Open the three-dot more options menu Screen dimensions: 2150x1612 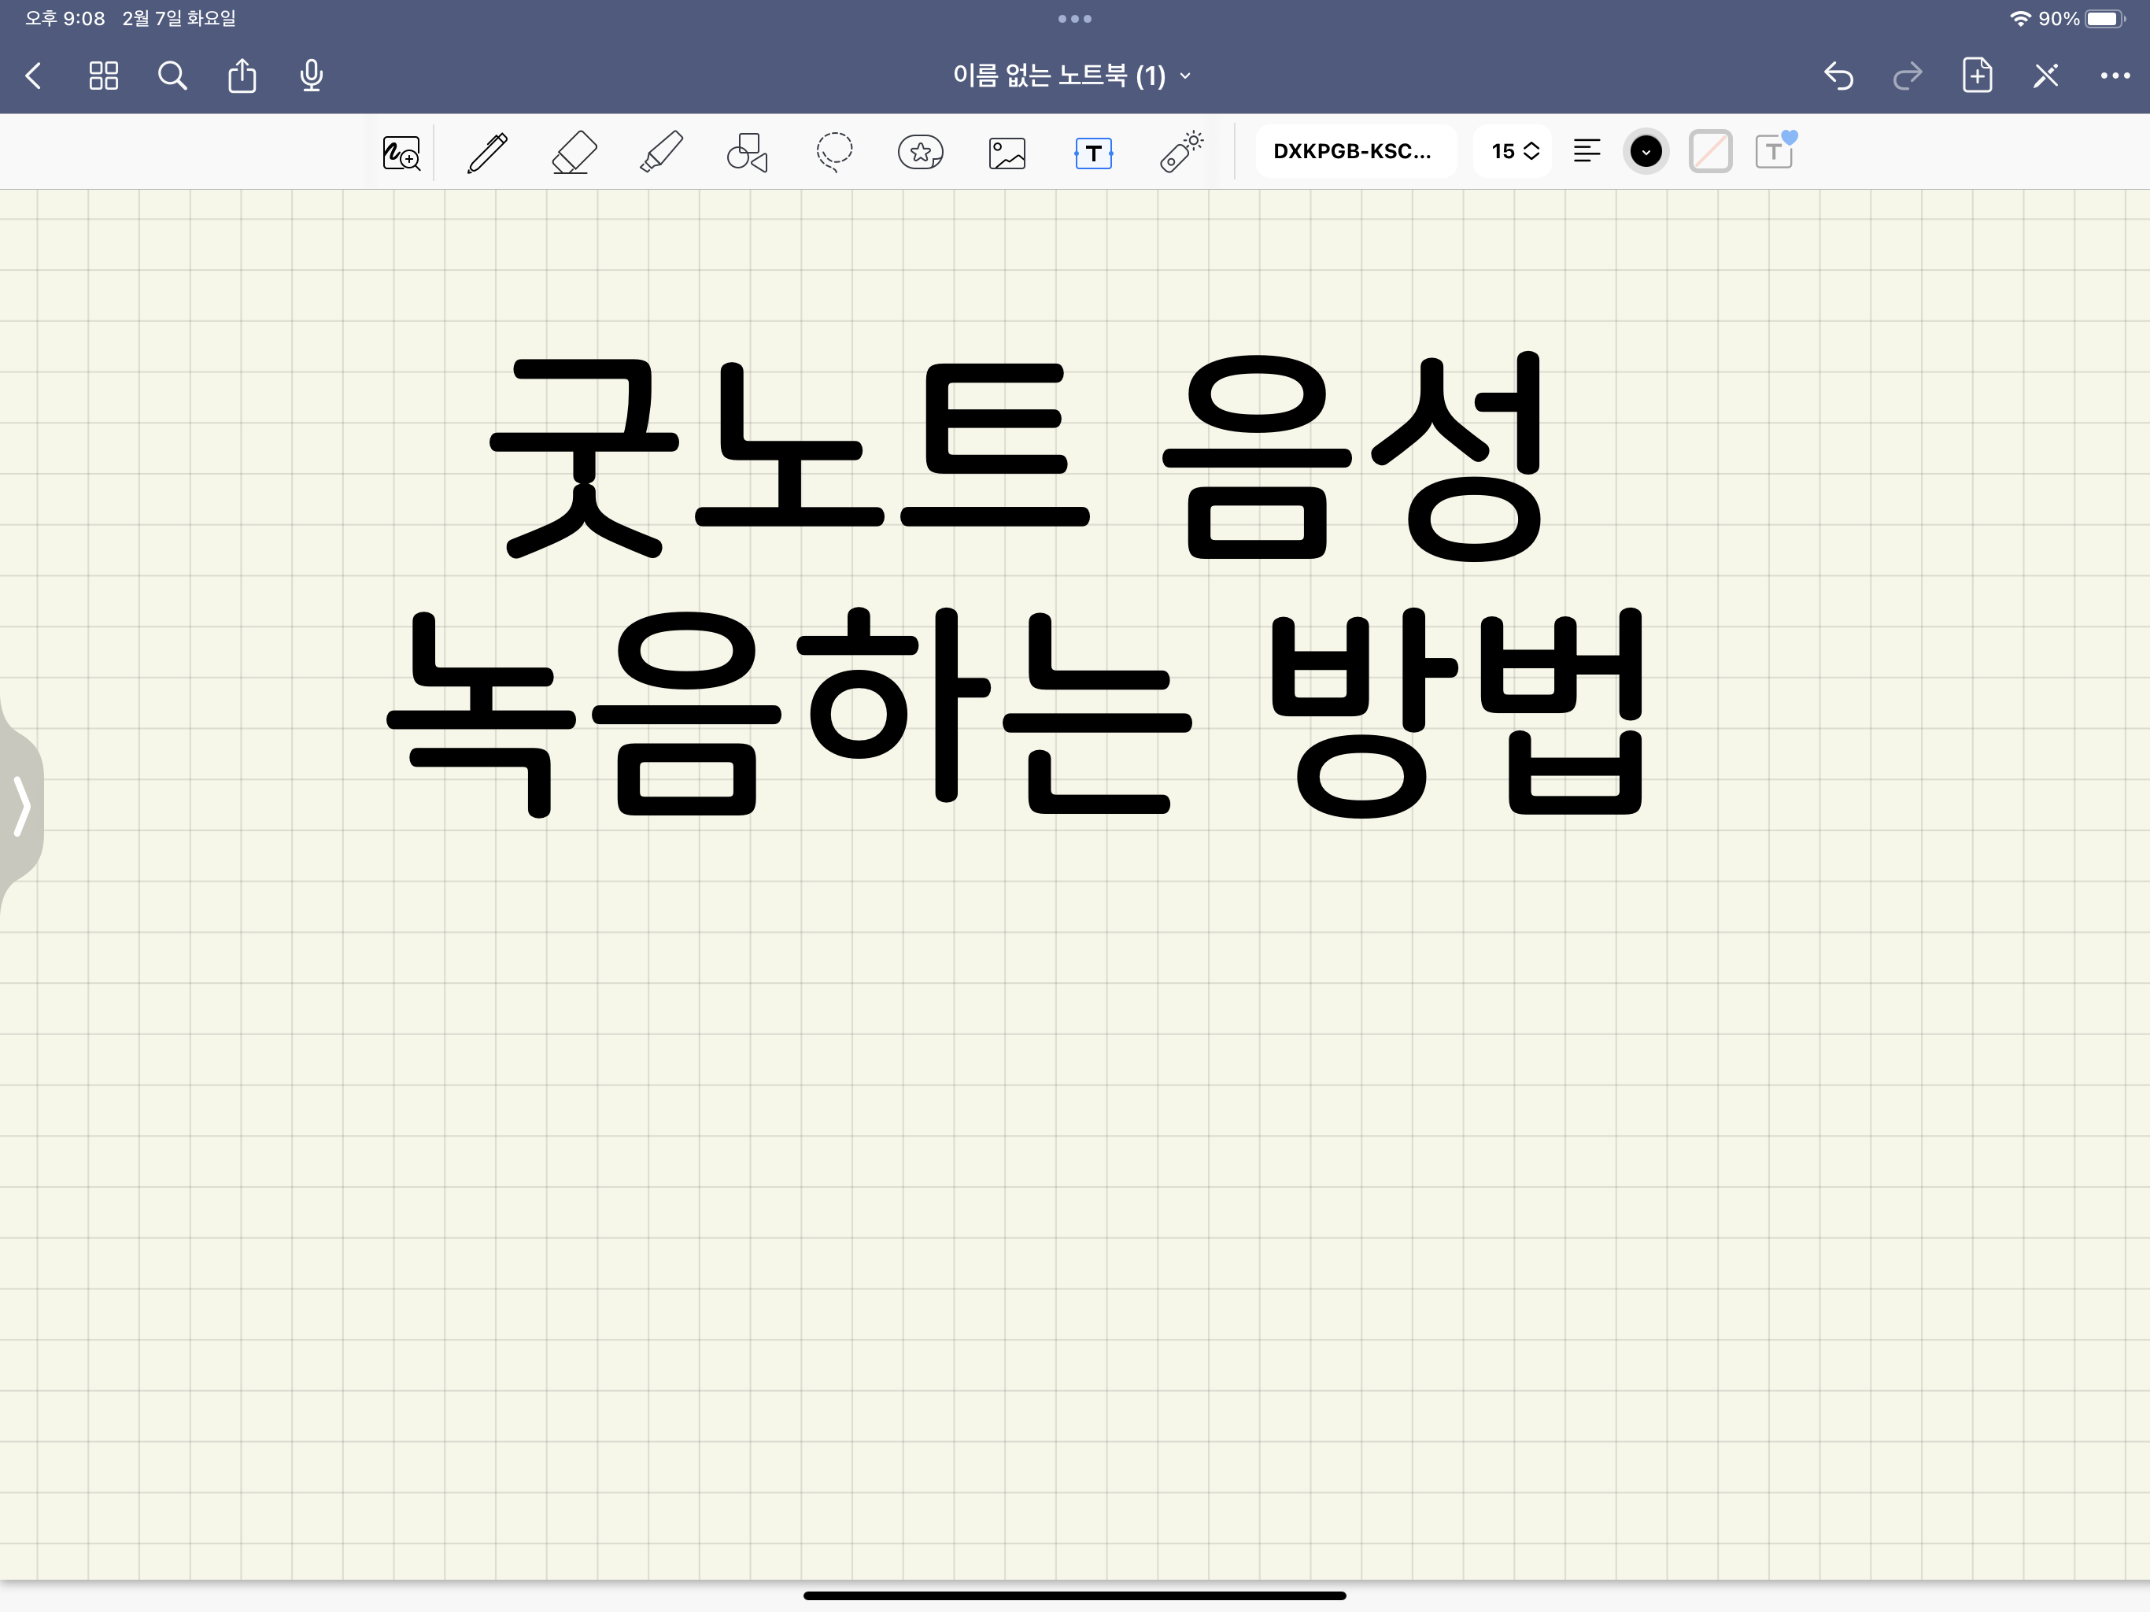(x=2114, y=76)
